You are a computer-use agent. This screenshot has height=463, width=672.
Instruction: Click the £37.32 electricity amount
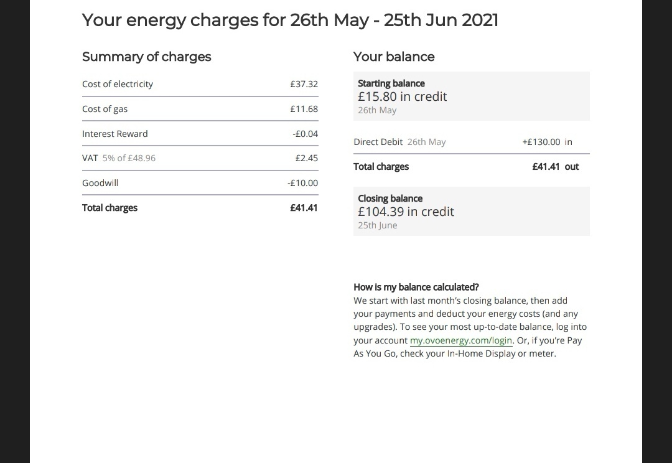point(304,84)
